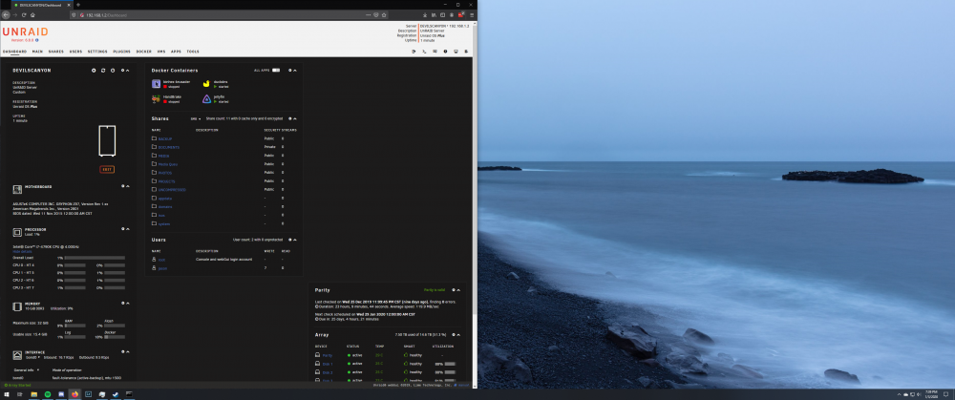Viewport: 955px width, 400px height.
Task: Click the reboot icon beside DEVILSCANYON
Action: [103, 71]
